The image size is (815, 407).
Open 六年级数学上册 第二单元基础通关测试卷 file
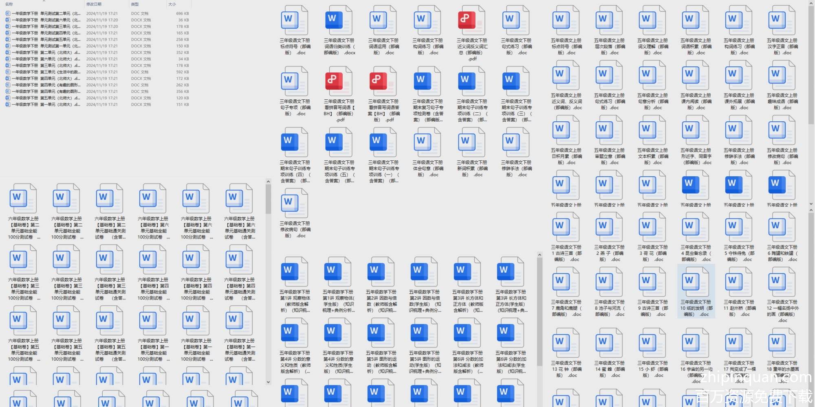[110, 212]
